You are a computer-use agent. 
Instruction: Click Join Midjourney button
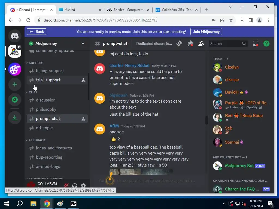point(206,32)
